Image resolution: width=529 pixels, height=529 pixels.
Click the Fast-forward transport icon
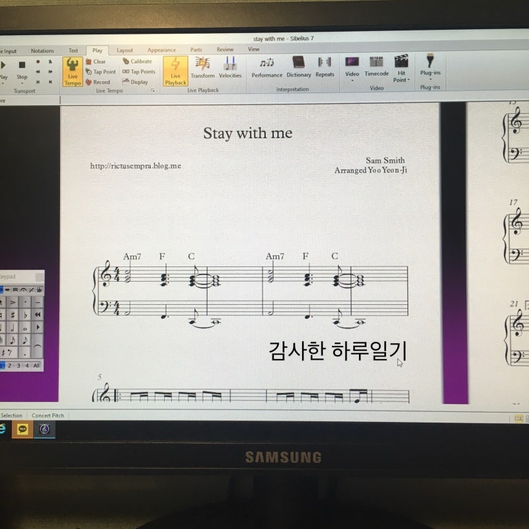pyautogui.click(x=50, y=71)
